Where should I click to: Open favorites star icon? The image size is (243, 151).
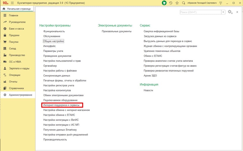tap(177, 3)
